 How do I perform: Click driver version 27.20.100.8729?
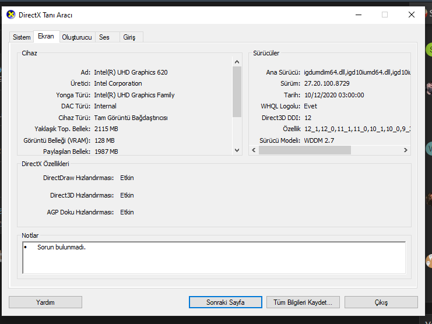coord(326,83)
